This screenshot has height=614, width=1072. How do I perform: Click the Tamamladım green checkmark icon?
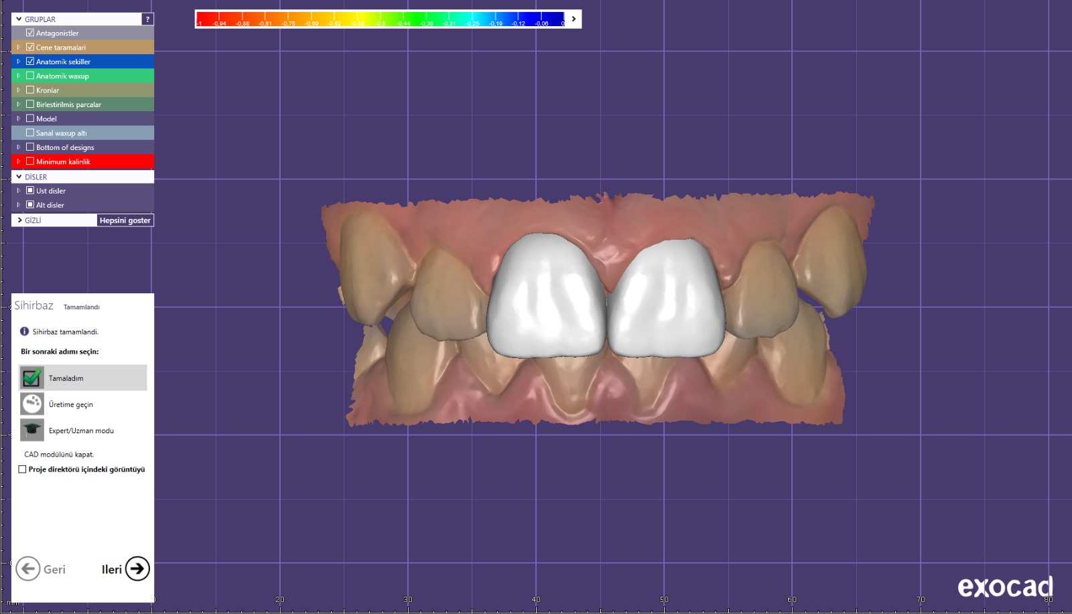[31, 378]
